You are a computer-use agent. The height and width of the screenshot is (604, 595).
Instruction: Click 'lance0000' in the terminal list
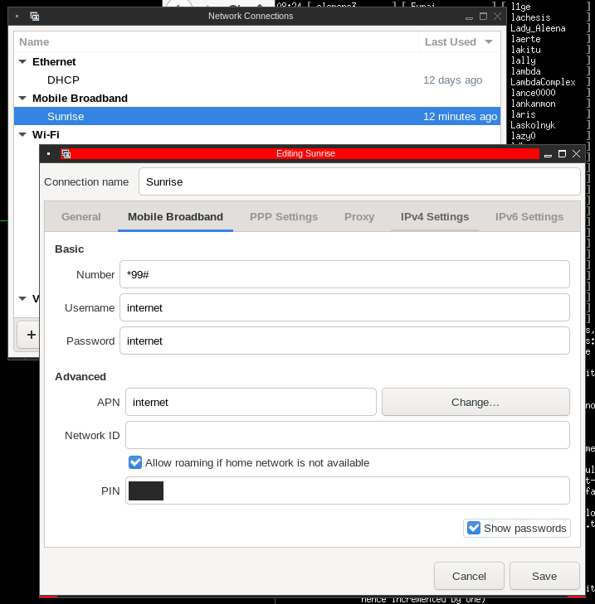[533, 93]
